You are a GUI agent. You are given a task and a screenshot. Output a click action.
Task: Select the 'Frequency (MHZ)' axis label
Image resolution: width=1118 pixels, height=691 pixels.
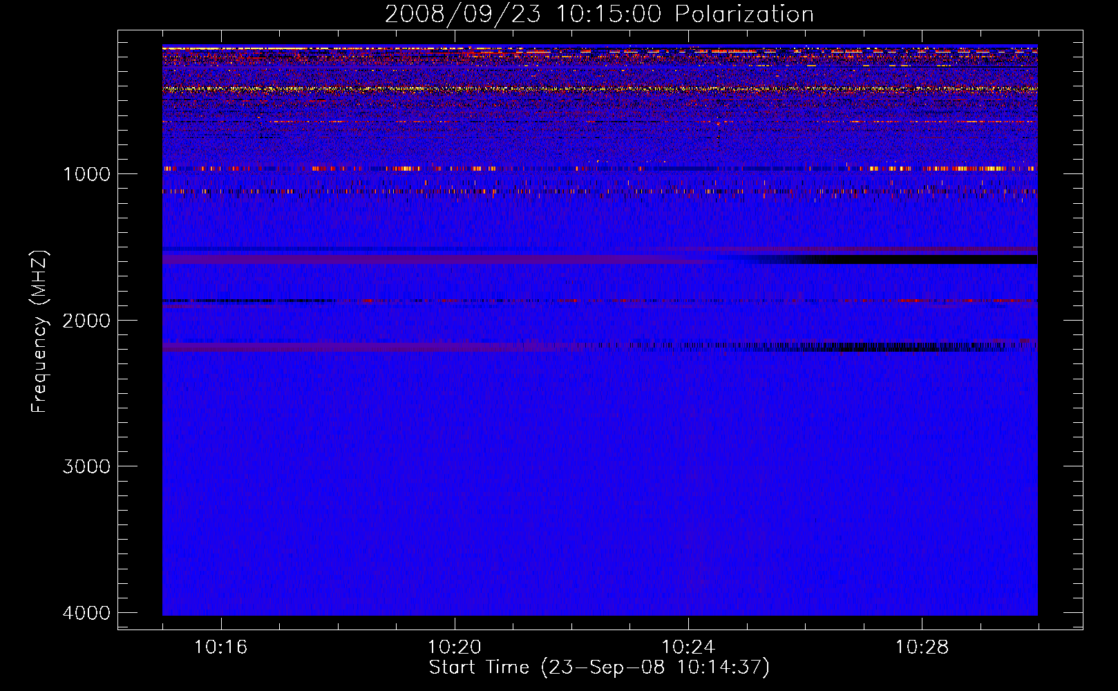coord(39,332)
